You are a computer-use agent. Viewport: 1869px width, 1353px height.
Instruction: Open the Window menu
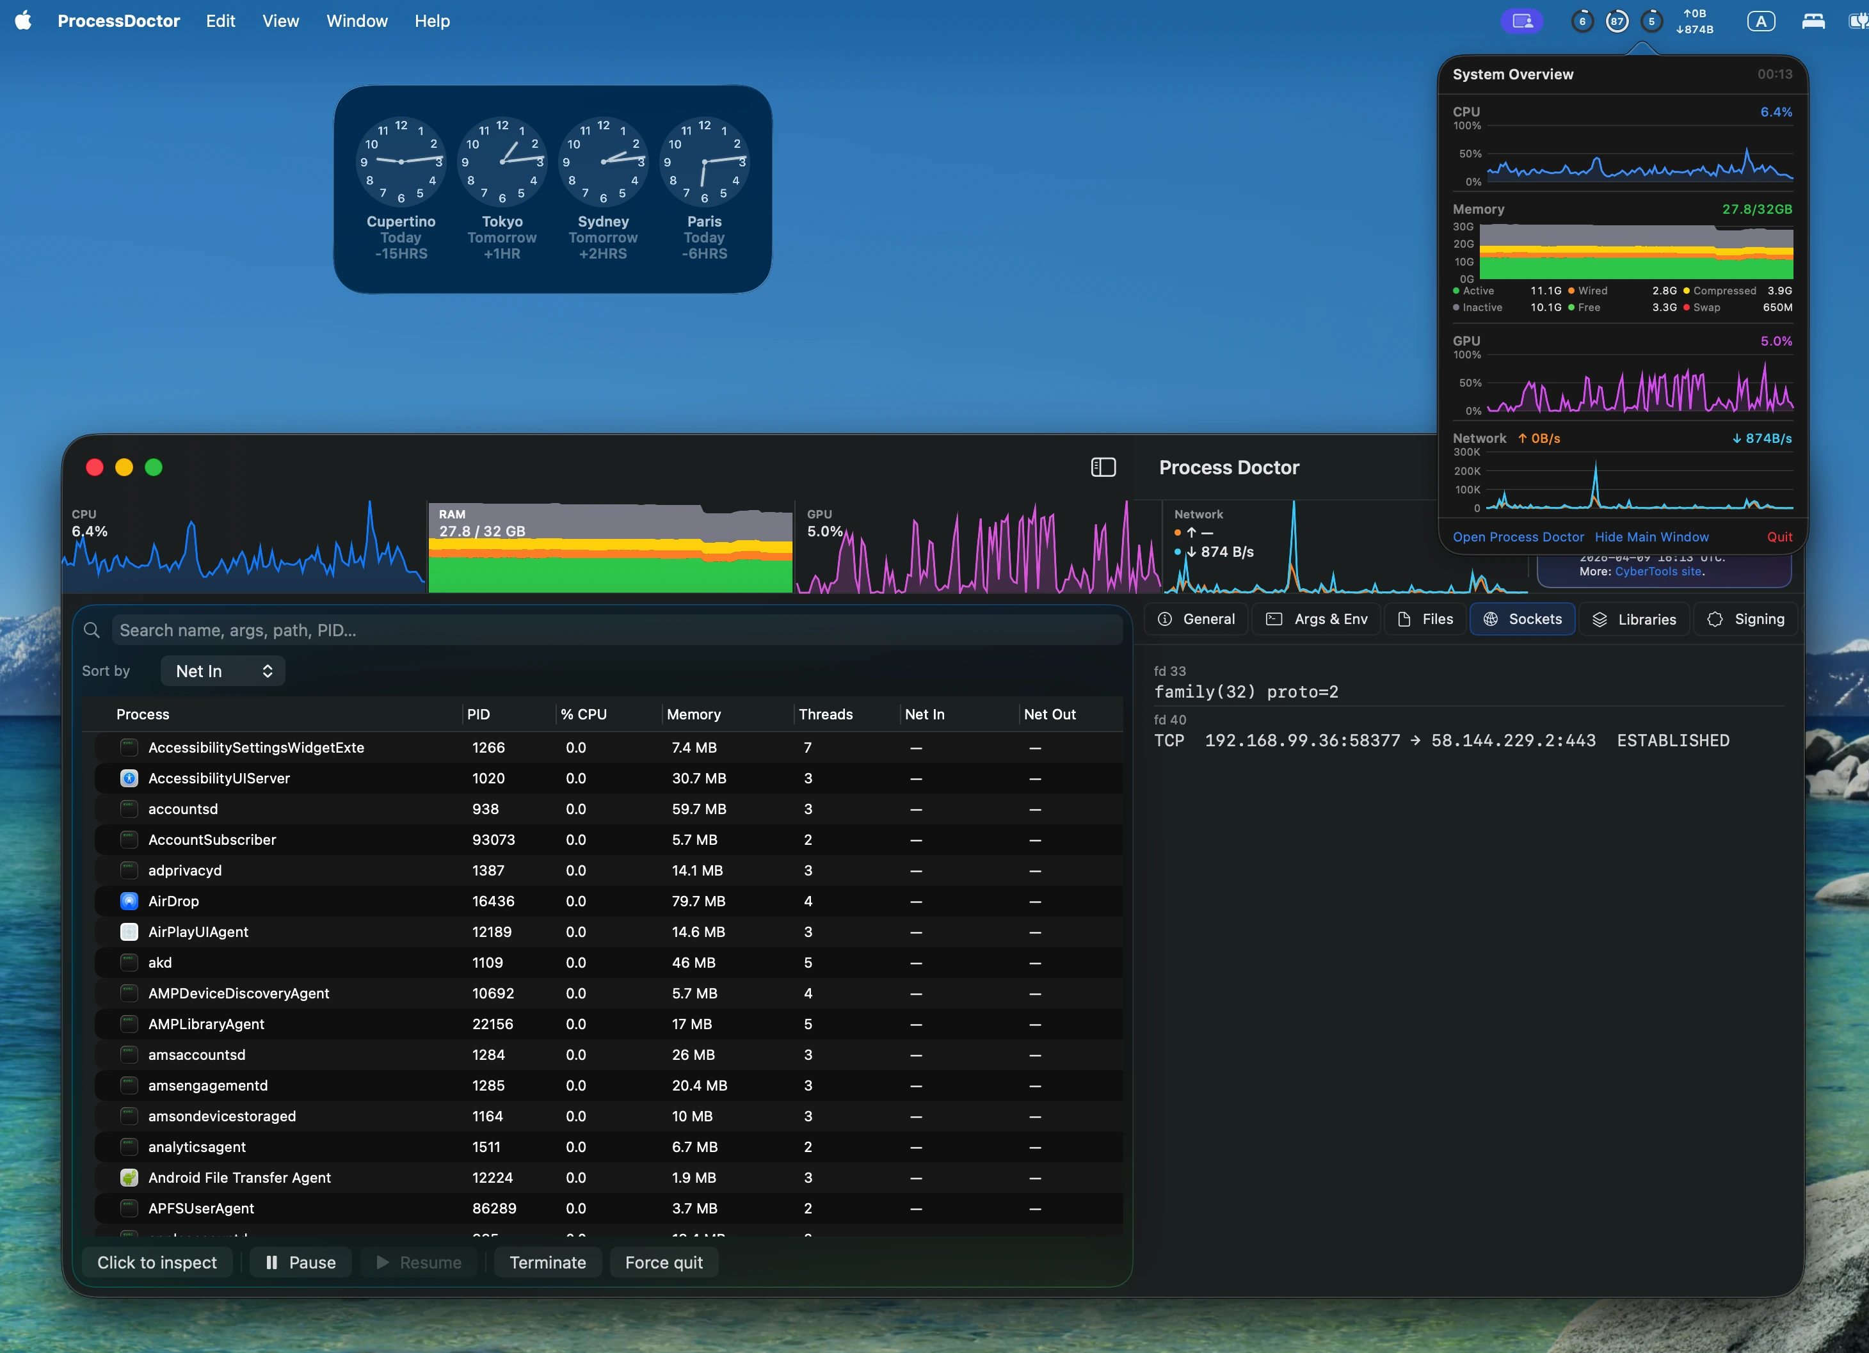pos(357,20)
